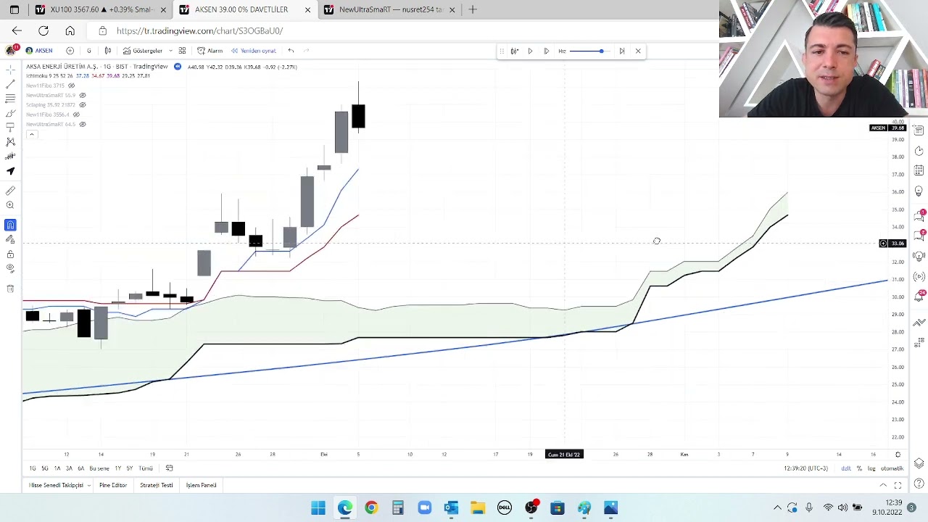Undo the last chart action
This screenshot has height=522, width=928.
291,51
